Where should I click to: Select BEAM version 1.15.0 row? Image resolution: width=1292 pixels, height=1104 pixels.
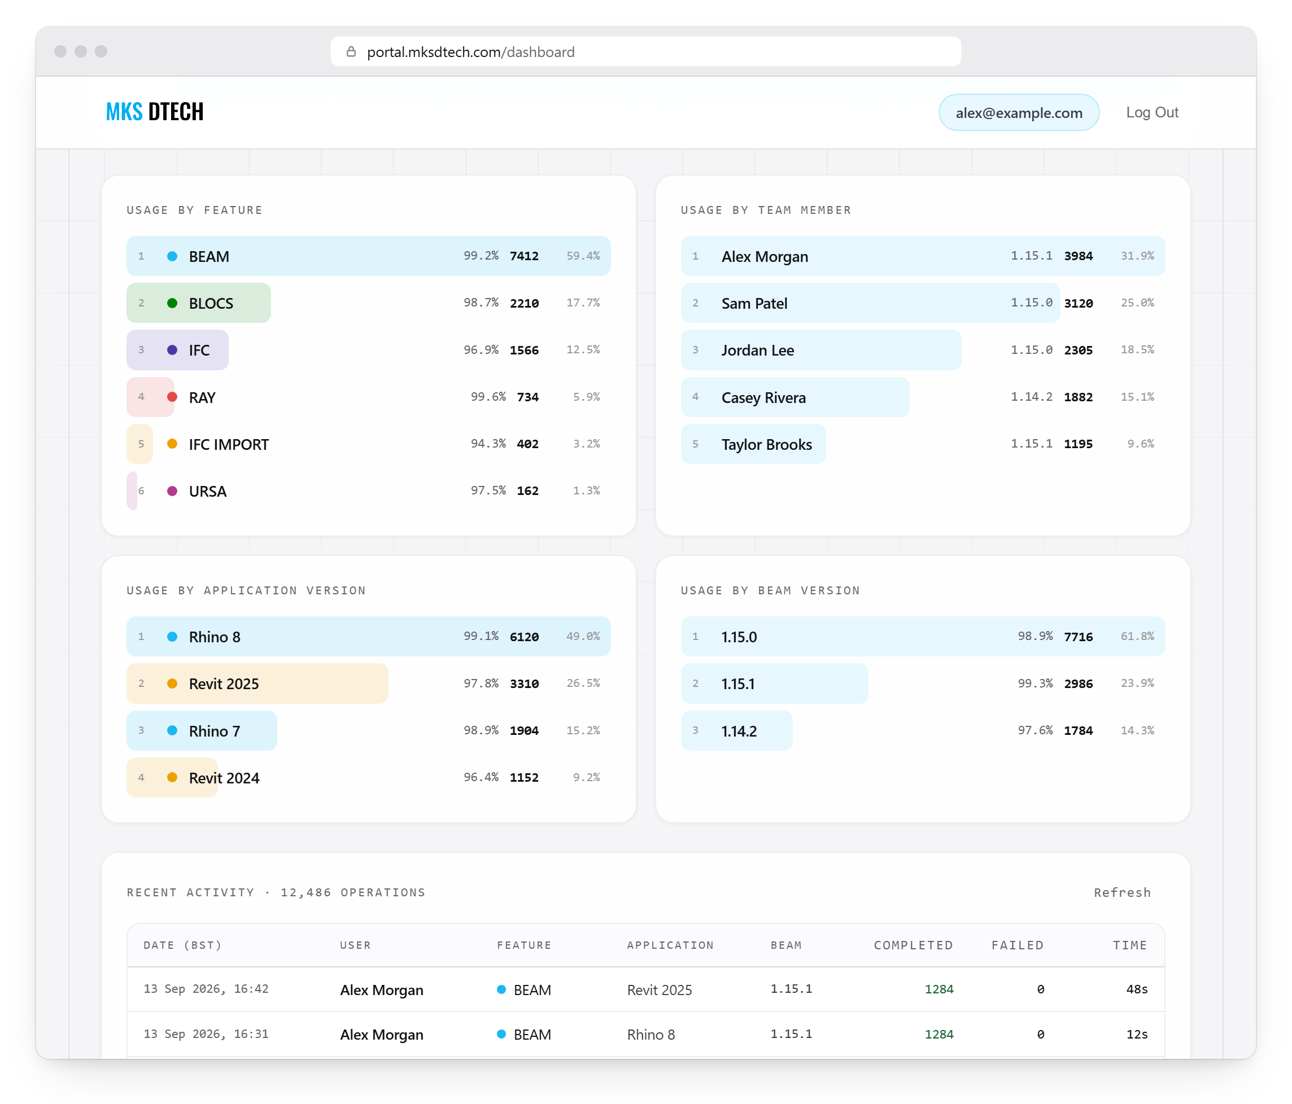[922, 637]
